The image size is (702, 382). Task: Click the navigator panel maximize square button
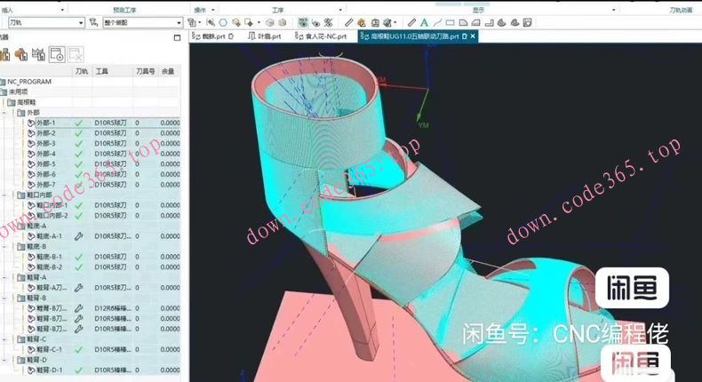176,37
